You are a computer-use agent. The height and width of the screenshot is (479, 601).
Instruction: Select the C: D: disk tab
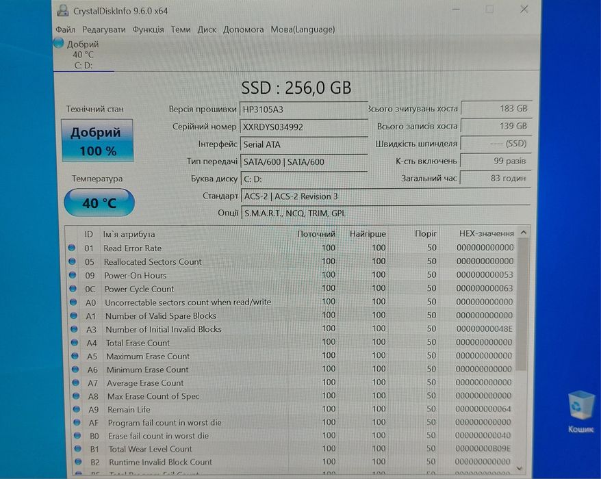(84, 55)
